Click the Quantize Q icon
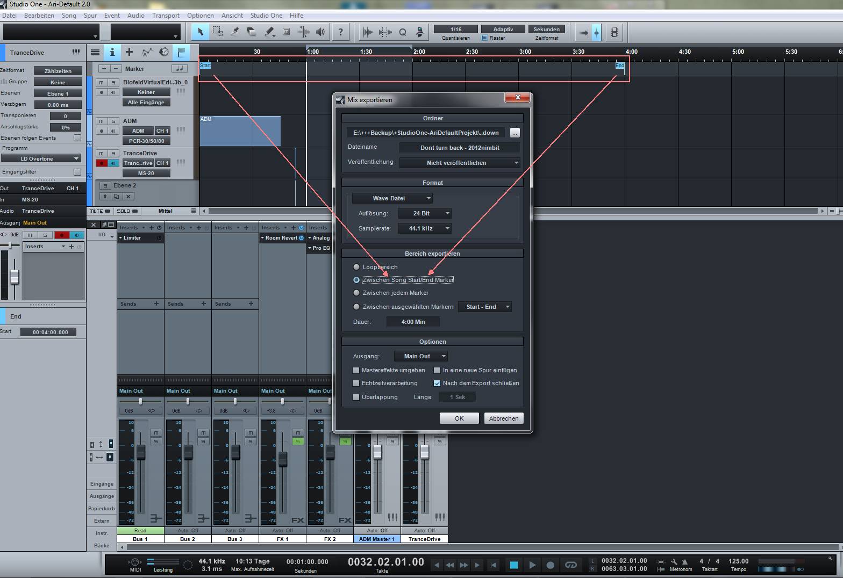 coord(403,32)
